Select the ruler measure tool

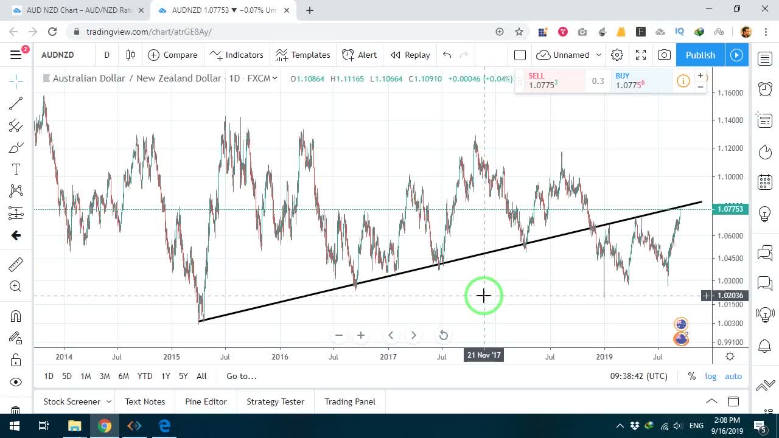click(16, 264)
